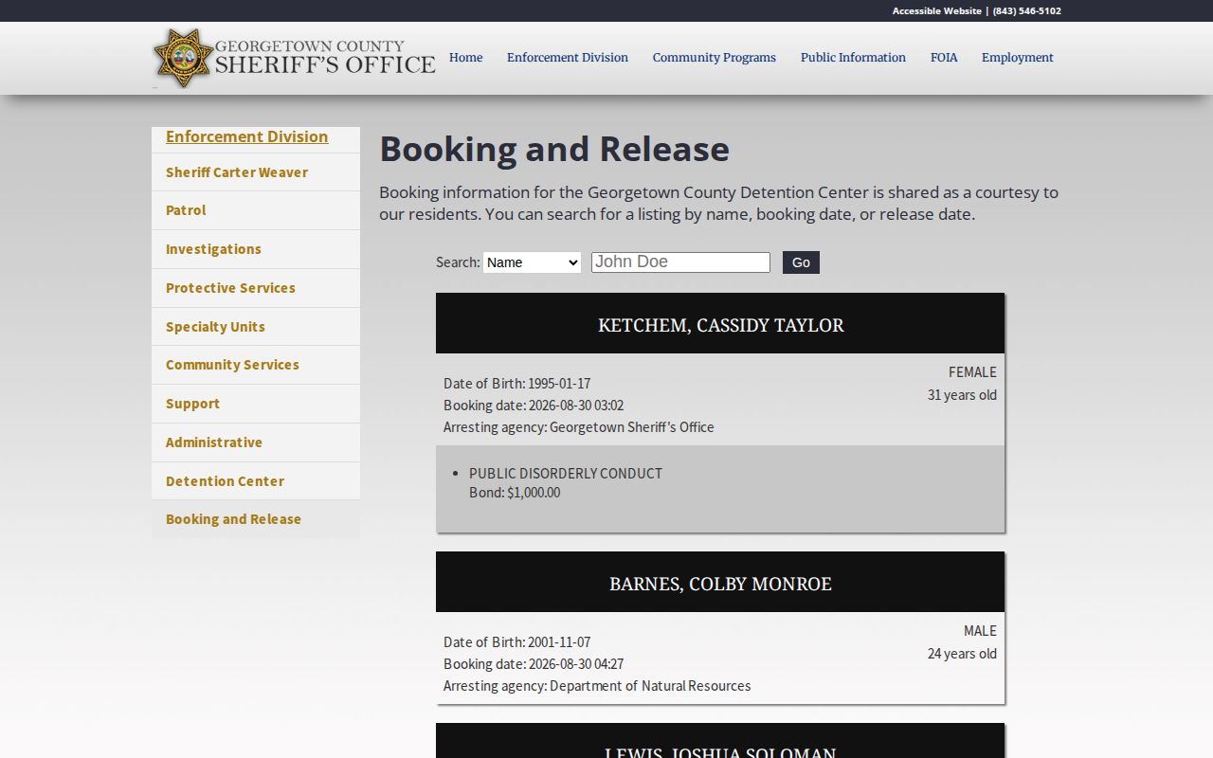This screenshot has height=758, width=1213.
Task: Click the 24 years old text
Action: 962,654
